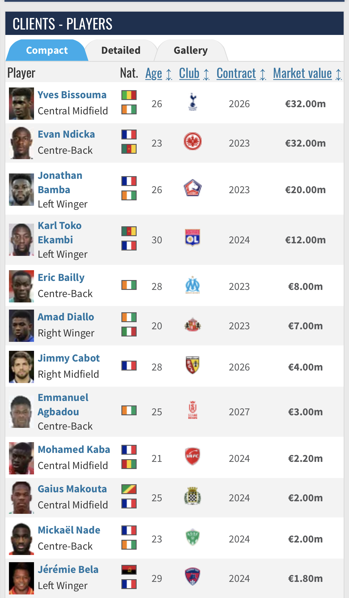Click the Valenciennes club crest icon

pyautogui.click(x=193, y=456)
